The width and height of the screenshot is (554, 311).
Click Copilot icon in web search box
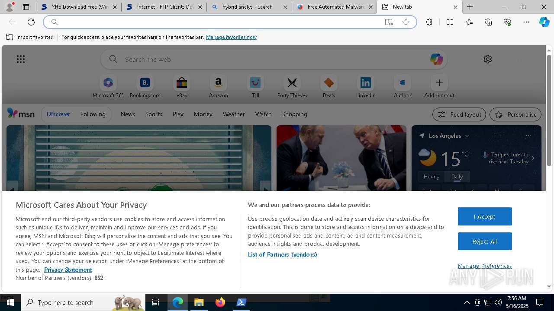436,59
